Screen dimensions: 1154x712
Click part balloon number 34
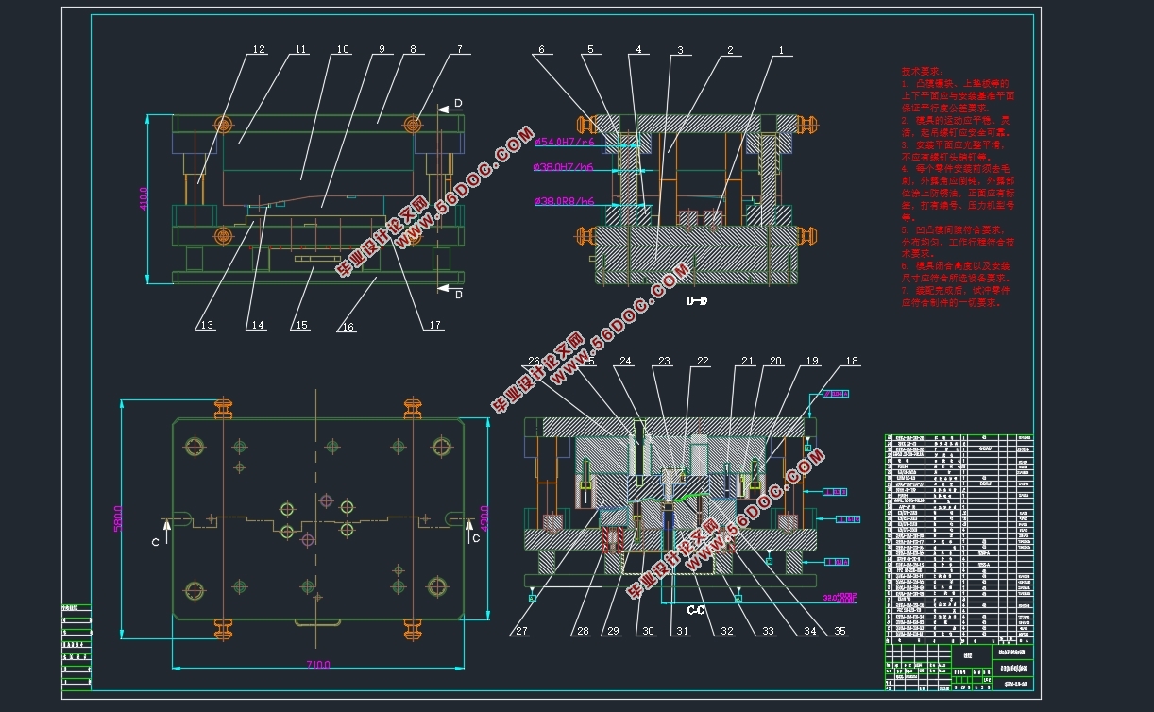pyautogui.click(x=810, y=631)
